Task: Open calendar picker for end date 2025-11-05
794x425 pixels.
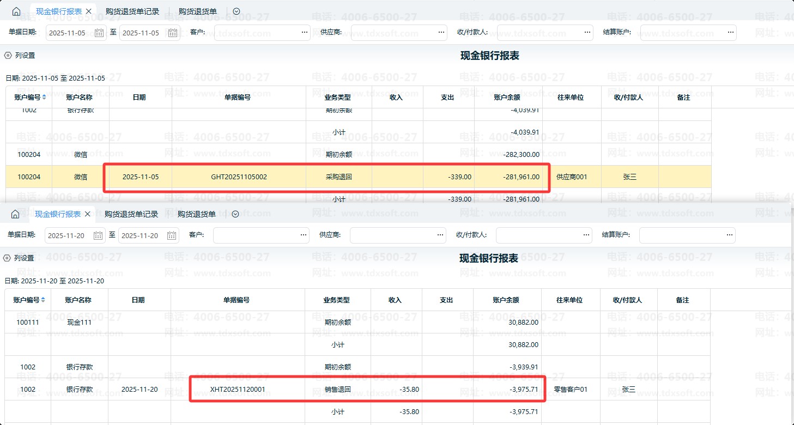Action: pyautogui.click(x=173, y=33)
